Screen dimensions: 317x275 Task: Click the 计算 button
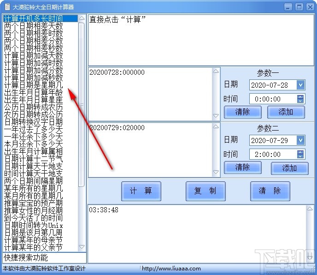click(141, 191)
